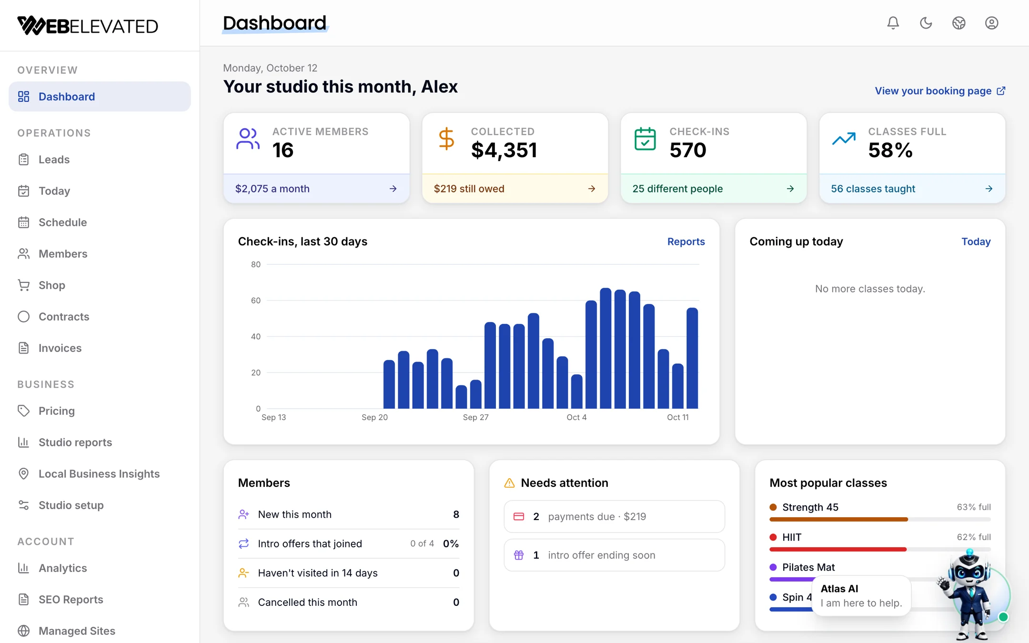Open 2 payments due item
Viewport: 1029px width, 643px height.
point(614,516)
